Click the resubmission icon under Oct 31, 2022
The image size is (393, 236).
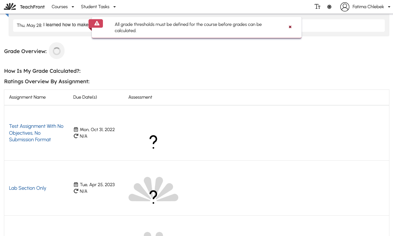76,136
